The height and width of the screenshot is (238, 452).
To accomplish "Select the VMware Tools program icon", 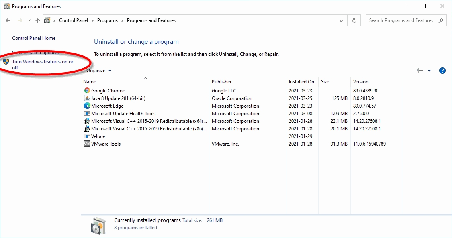I will coord(87,144).
